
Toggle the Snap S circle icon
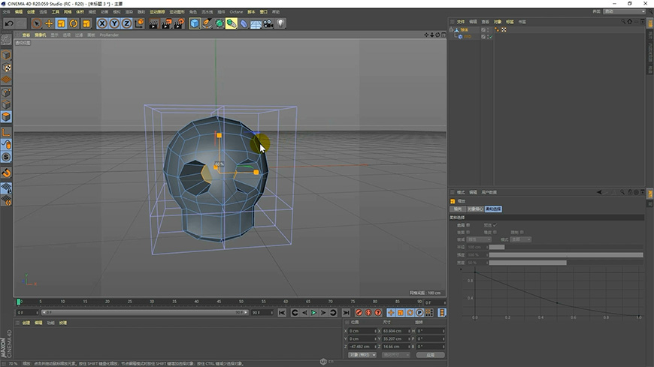click(x=6, y=157)
